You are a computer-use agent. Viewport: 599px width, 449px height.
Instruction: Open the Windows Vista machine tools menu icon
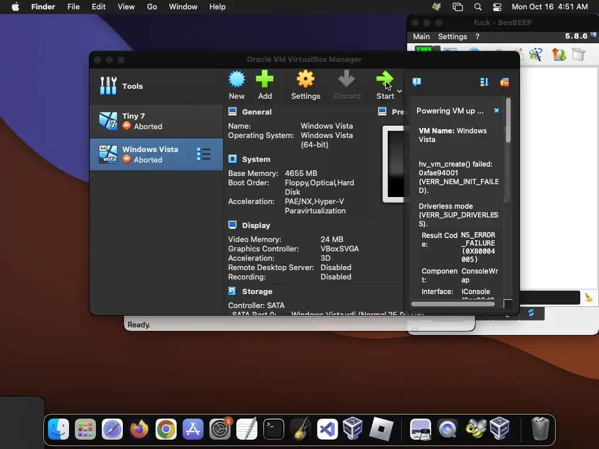click(204, 154)
